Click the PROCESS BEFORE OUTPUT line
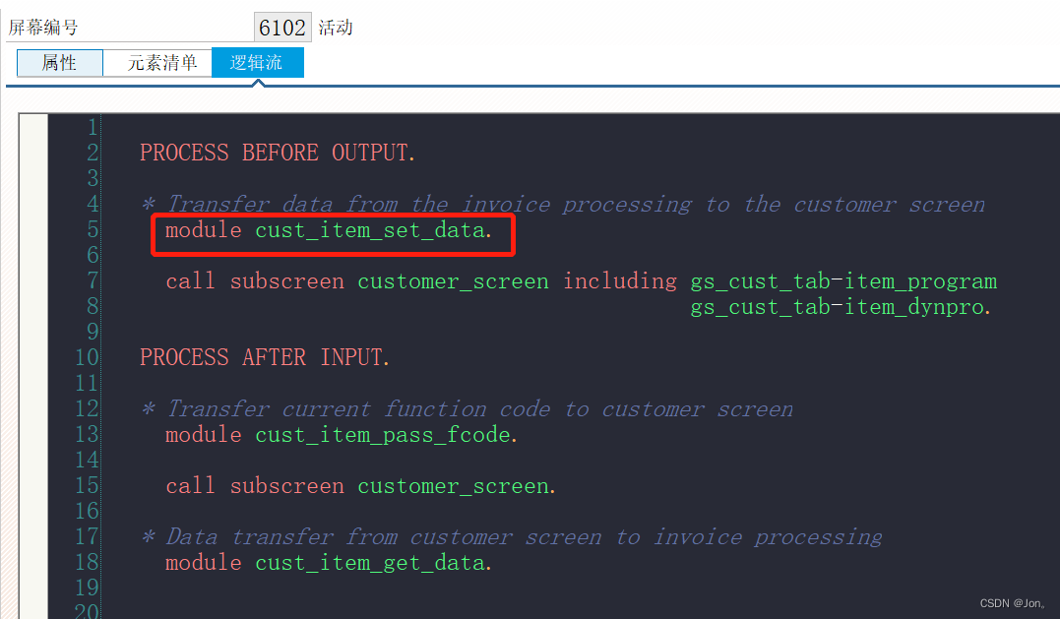 click(278, 153)
